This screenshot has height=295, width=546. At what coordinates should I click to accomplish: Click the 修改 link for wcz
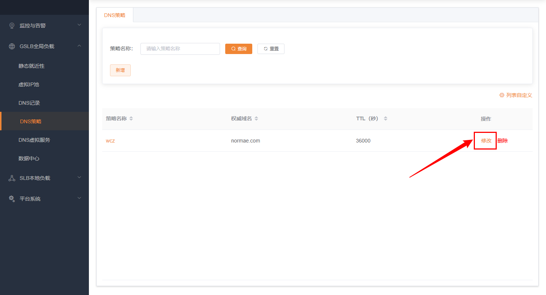(x=486, y=141)
